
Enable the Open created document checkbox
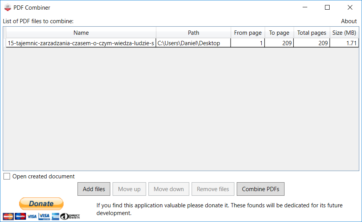[x=7, y=176]
